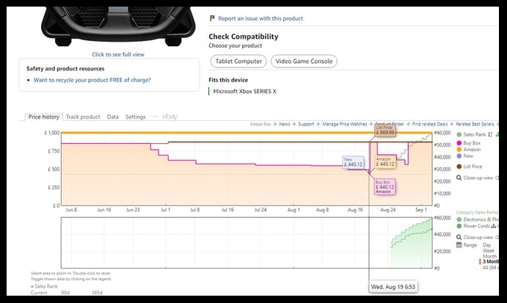Click the Category Sales Ranks heading

click(x=477, y=212)
